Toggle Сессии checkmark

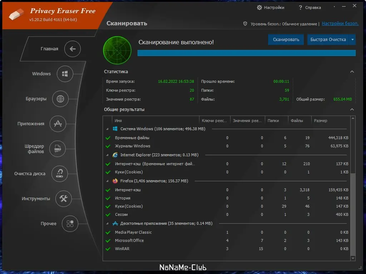point(108,214)
